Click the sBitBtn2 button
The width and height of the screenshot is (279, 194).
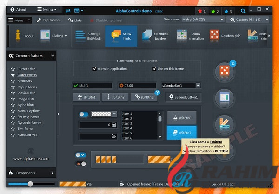click(115, 97)
